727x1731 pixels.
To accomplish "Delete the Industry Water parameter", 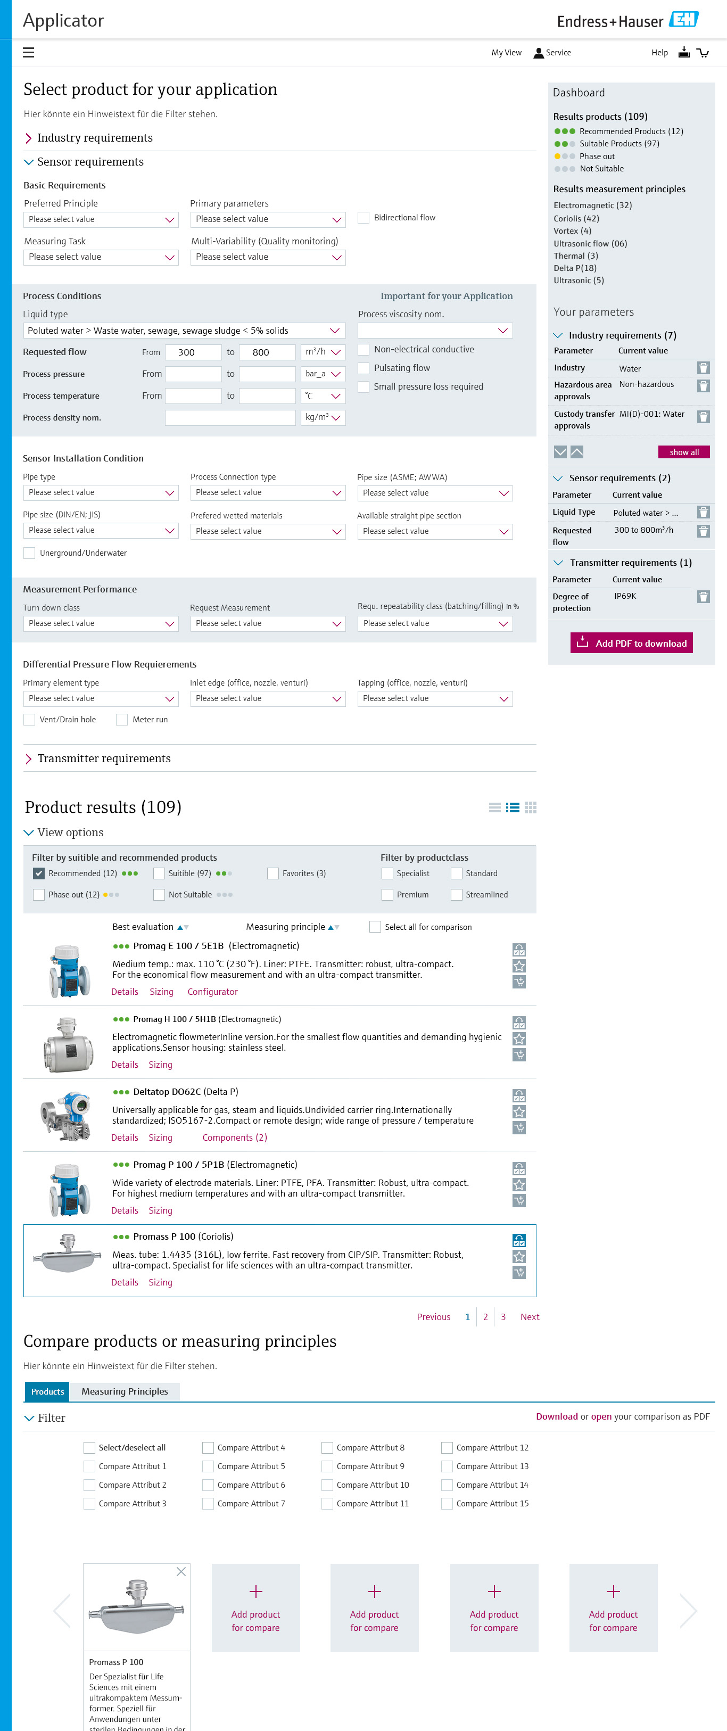I will click(703, 368).
